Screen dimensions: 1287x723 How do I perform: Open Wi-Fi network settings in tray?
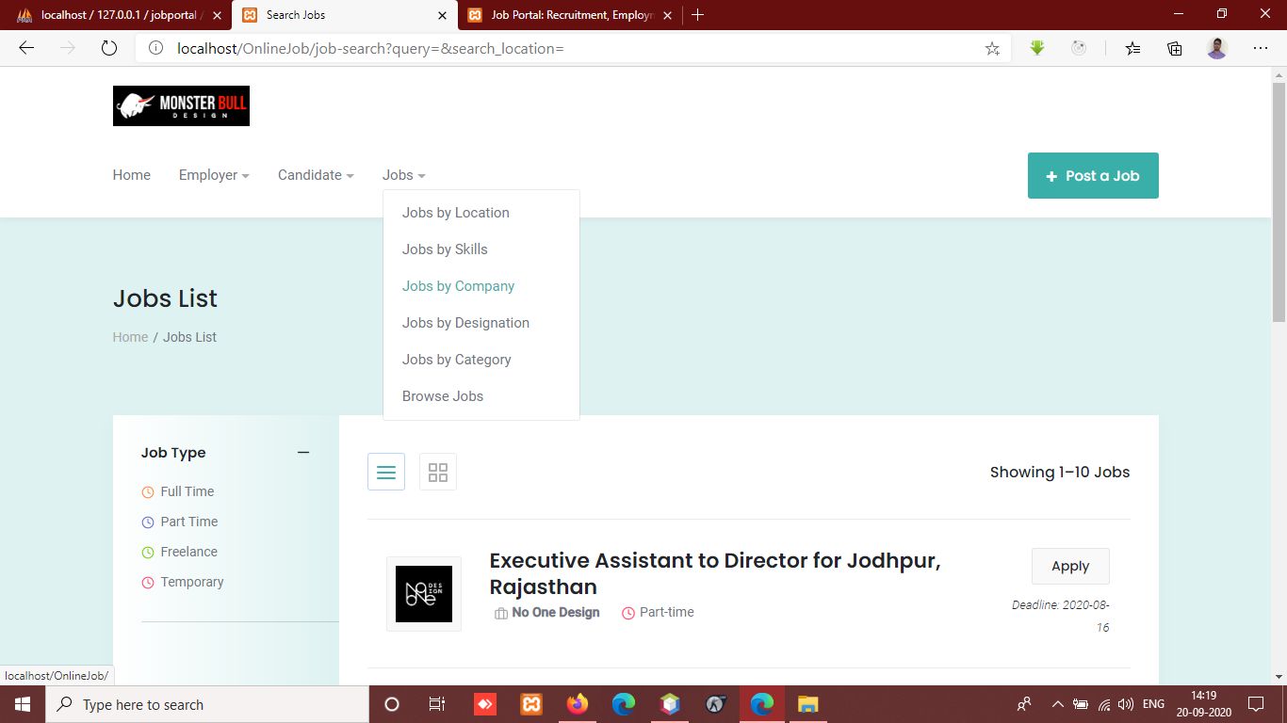point(1103,704)
